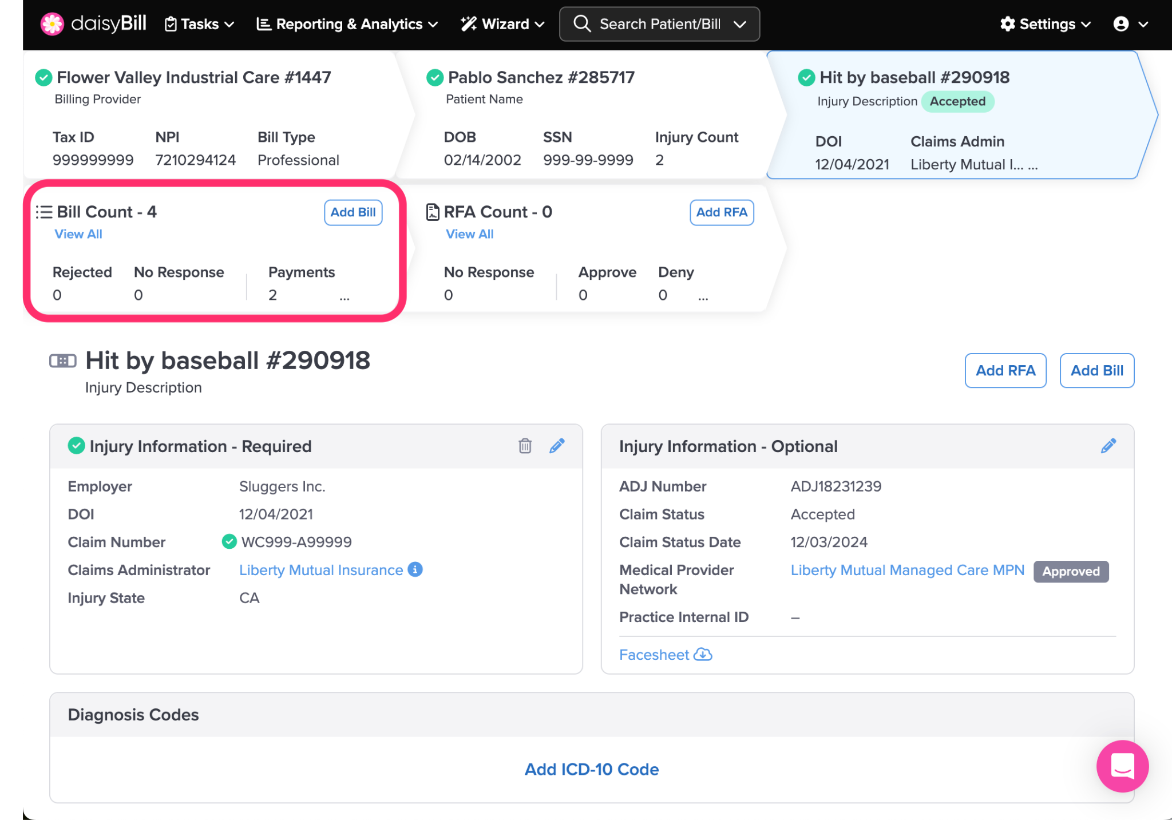Open Add ICD-10 Code link
Image resolution: width=1172 pixels, height=820 pixels.
tap(591, 769)
